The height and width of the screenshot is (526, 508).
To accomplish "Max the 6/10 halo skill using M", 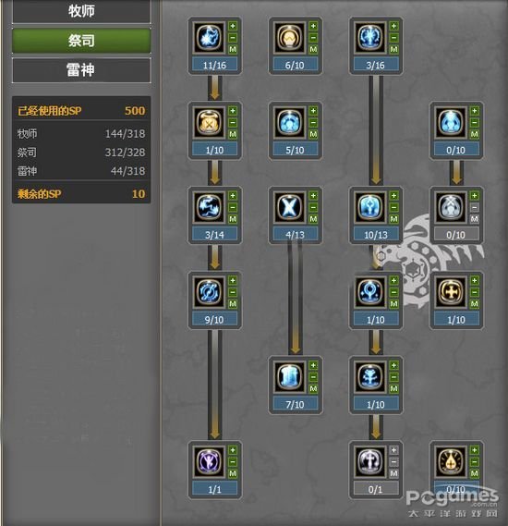I will (x=313, y=49).
